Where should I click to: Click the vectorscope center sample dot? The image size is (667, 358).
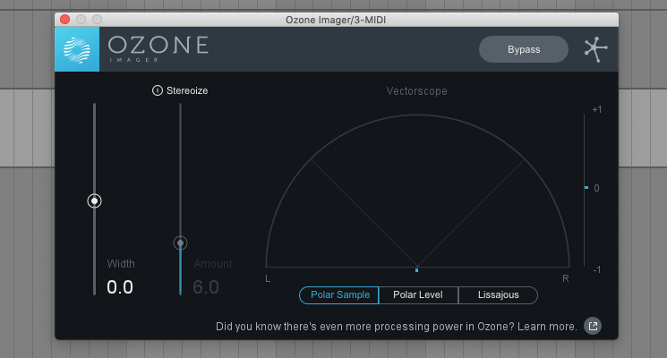[417, 270]
